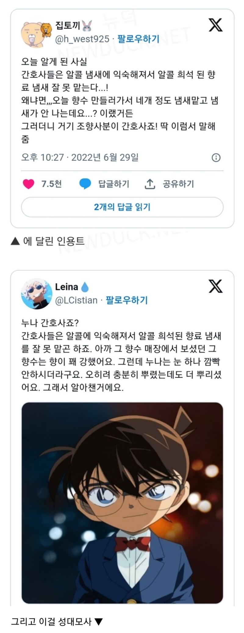Open the tweet info circle icon

point(216,158)
